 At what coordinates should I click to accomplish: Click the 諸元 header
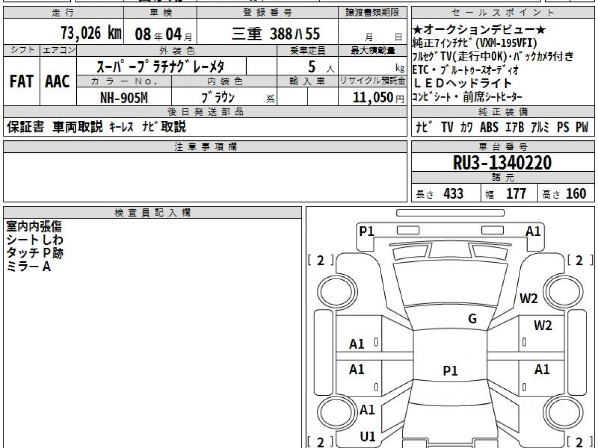503,178
